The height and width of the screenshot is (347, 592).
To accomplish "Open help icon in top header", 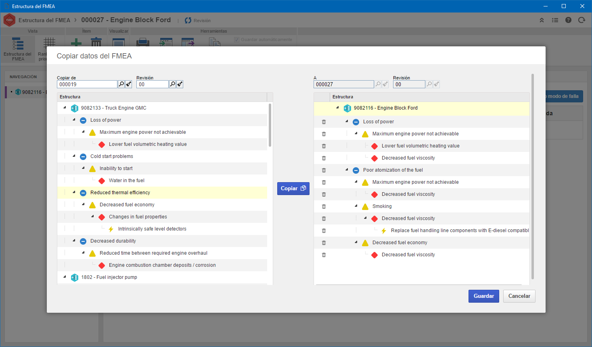I will pos(568,20).
